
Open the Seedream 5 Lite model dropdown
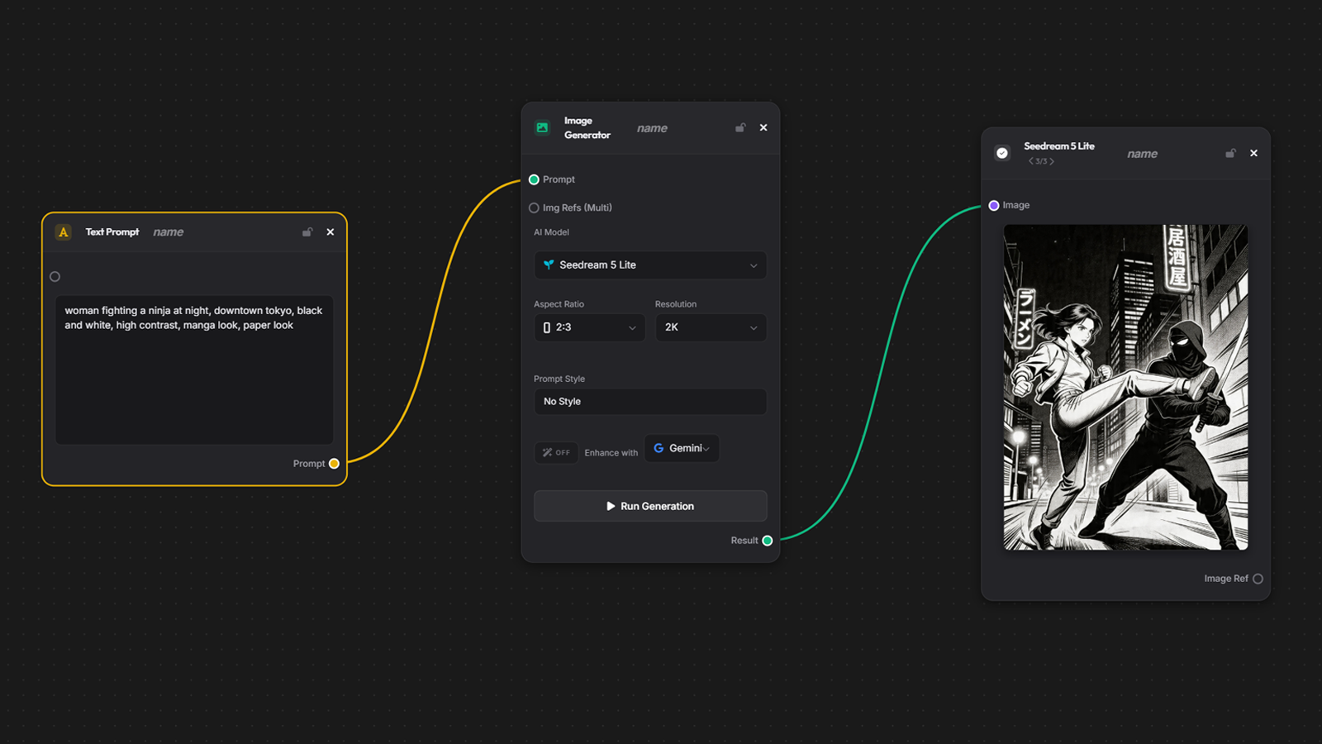(650, 265)
